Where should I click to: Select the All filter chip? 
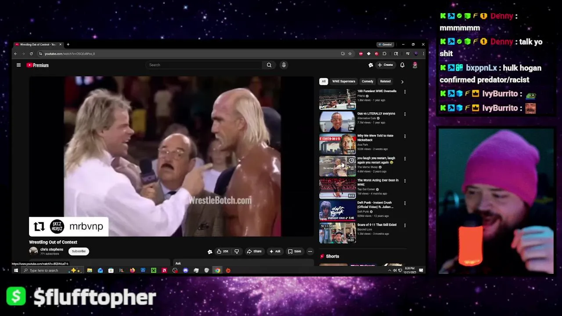[x=324, y=81]
